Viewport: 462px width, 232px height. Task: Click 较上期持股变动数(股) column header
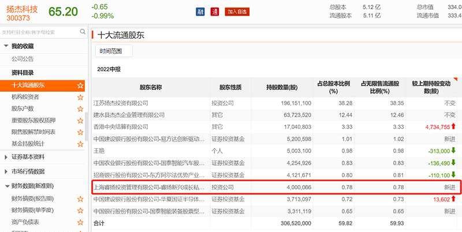[431, 87]
